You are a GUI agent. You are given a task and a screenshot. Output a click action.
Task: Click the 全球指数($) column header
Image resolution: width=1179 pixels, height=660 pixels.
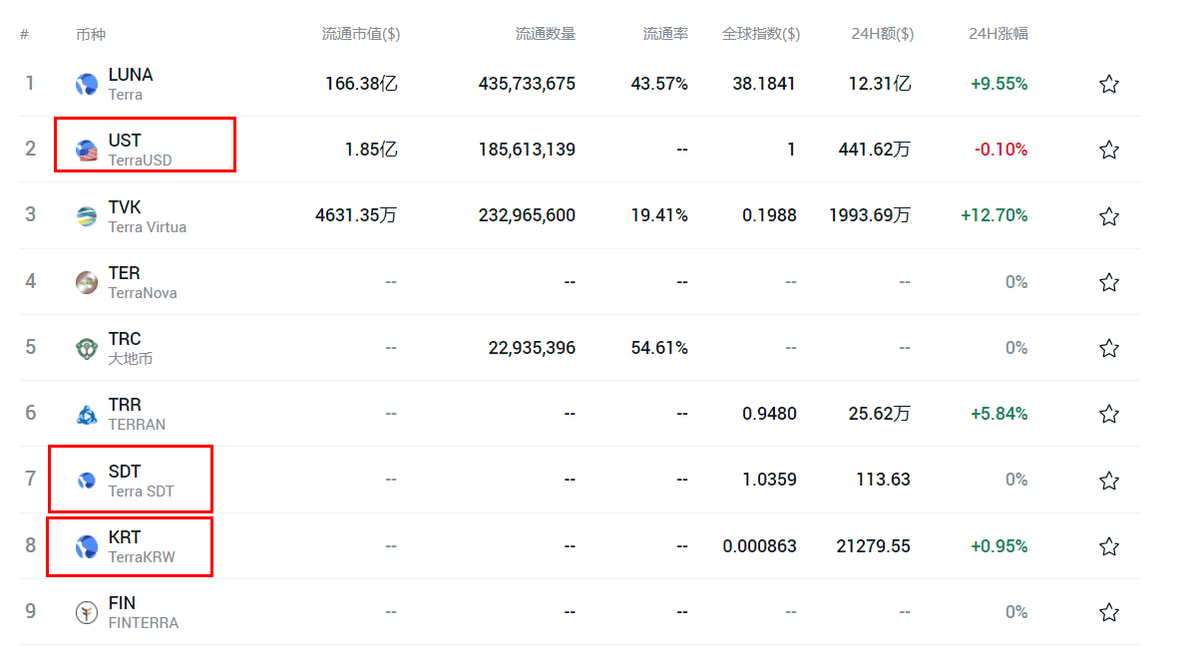point(760,34)
